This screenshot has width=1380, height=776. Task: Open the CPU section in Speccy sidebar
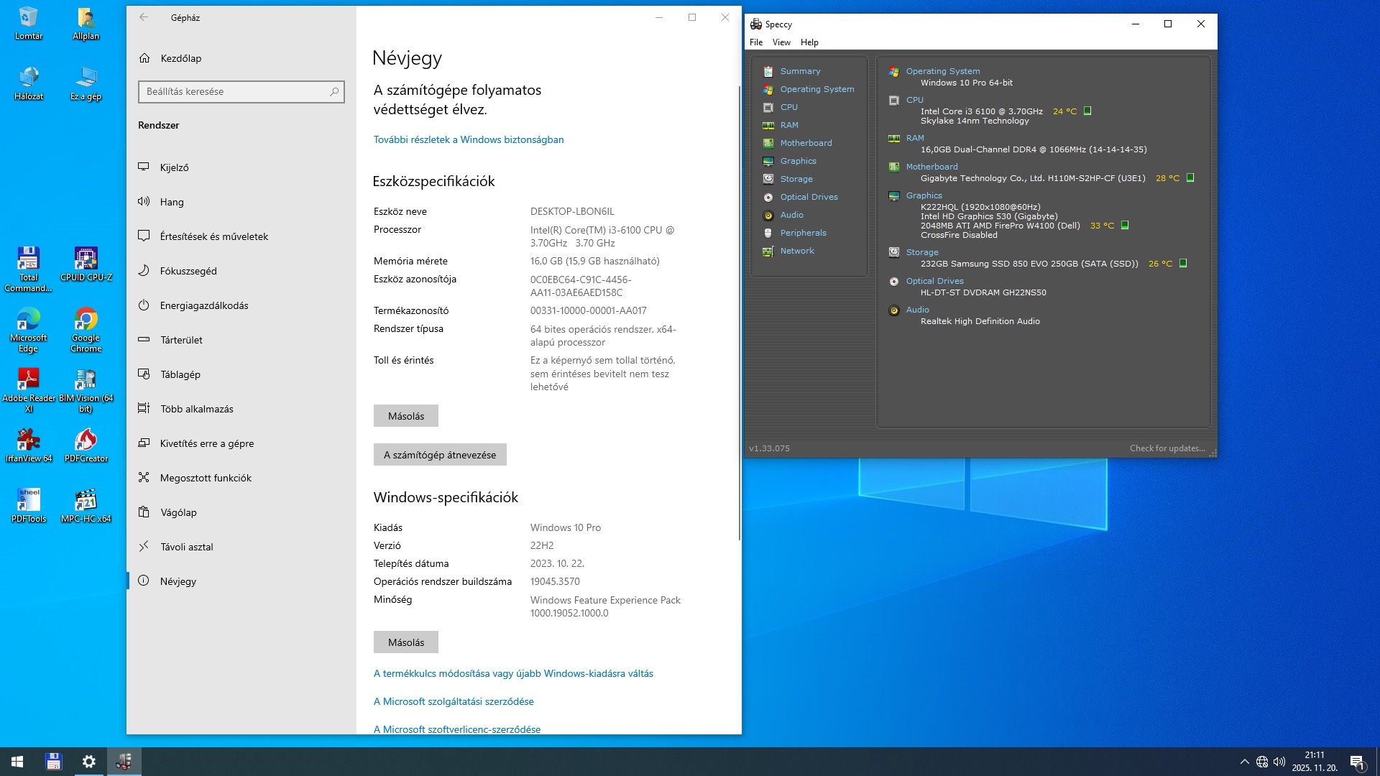[788, 107]
